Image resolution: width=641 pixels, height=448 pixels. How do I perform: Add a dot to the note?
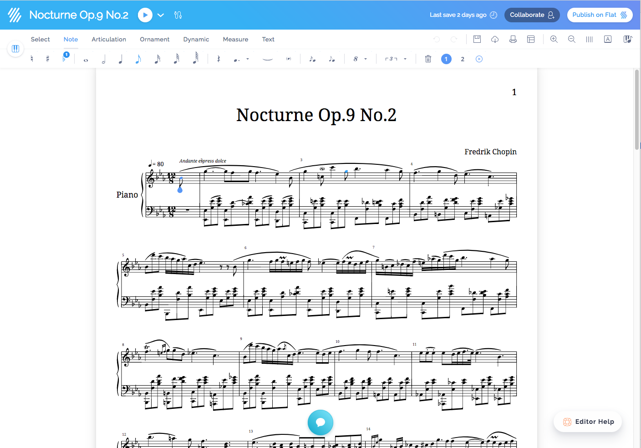tap(236, 59)
